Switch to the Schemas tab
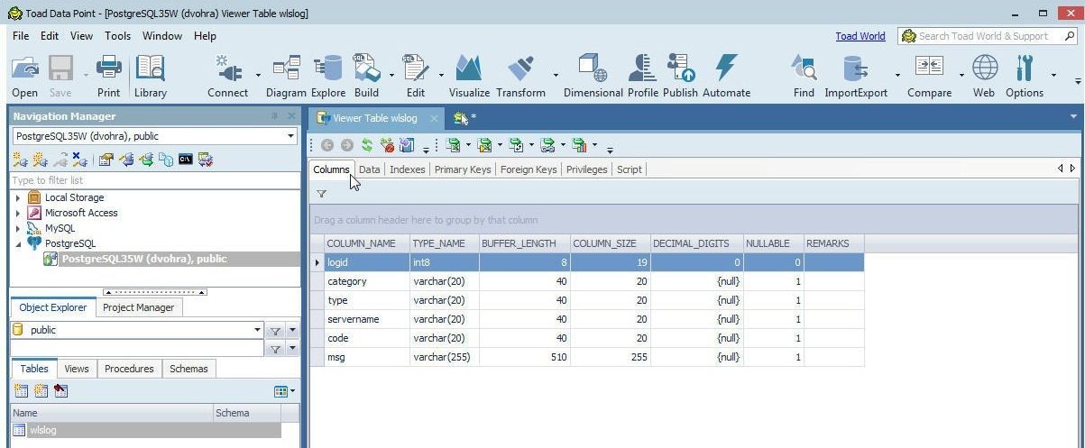Viewport: 1085px width, 448px height. pos(188,369)
